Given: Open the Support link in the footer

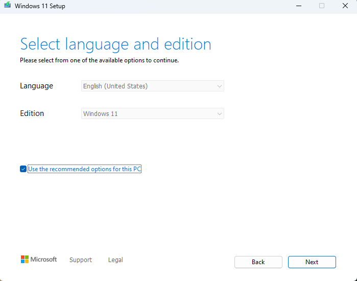Looking at the screenshot, I should point(81,260).
